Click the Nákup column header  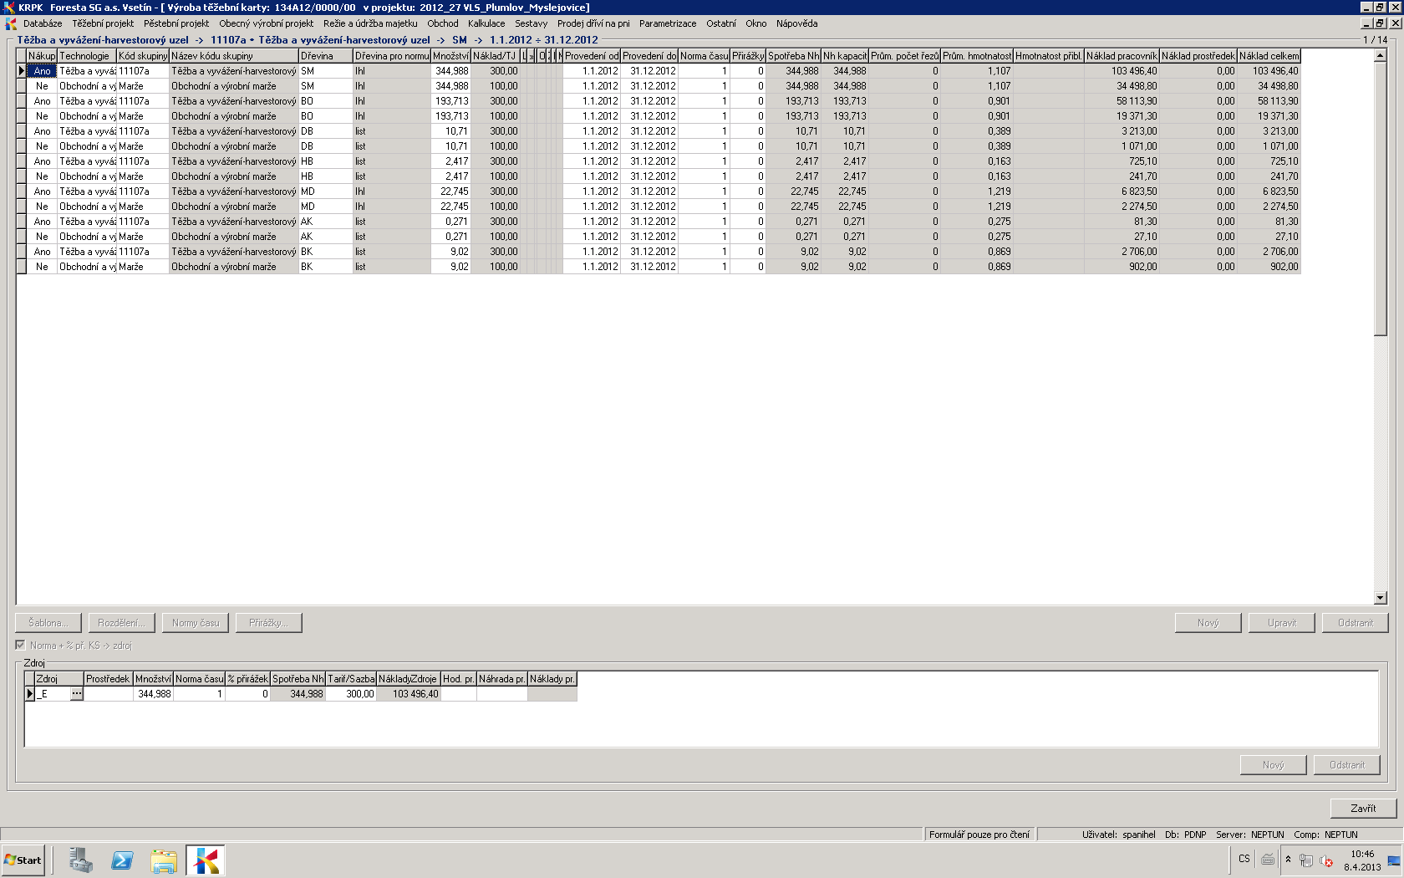tap(42, 56)
